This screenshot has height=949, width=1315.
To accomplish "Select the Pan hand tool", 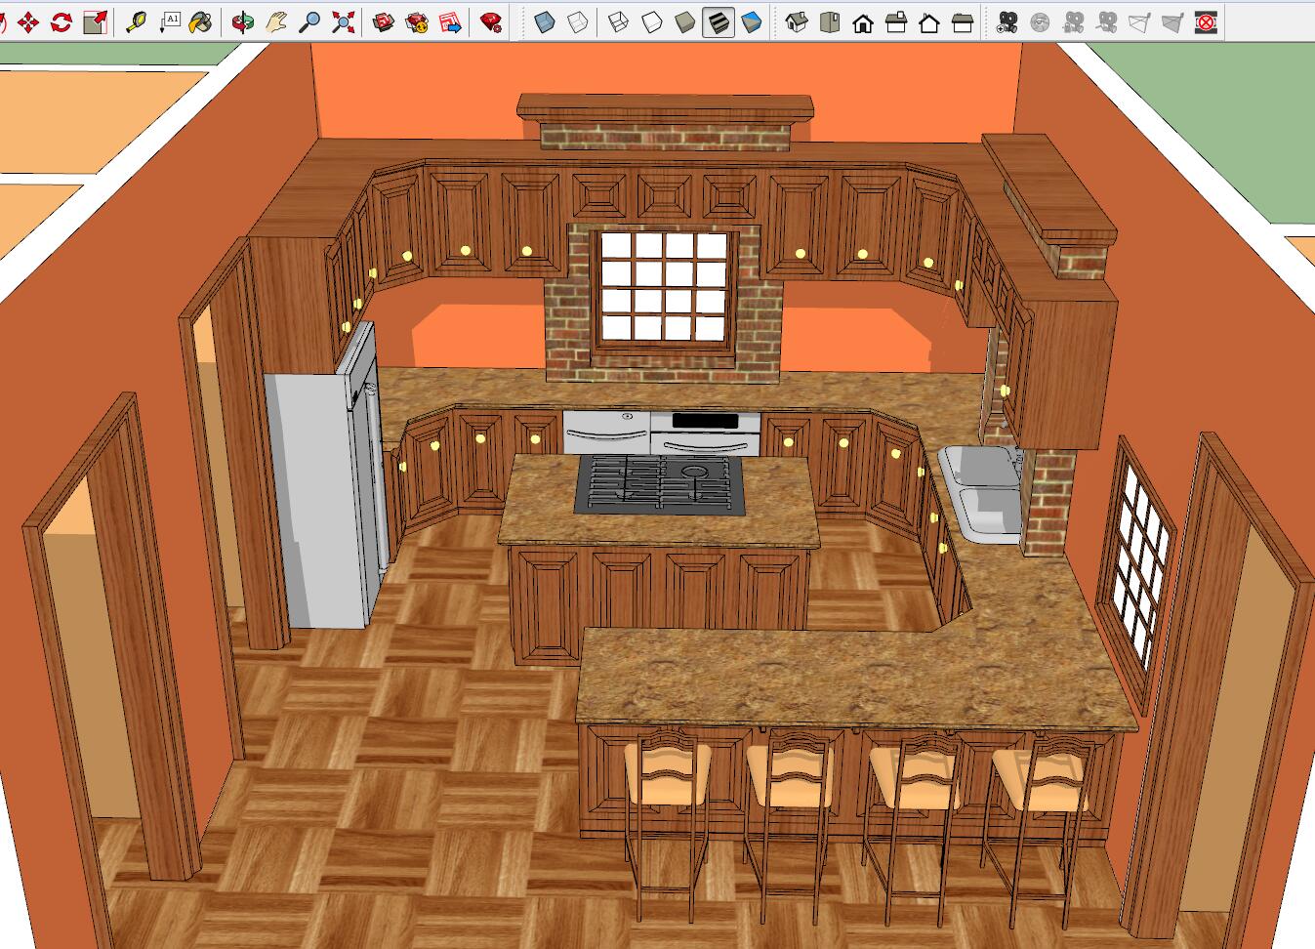I will [x=276, y=21].
